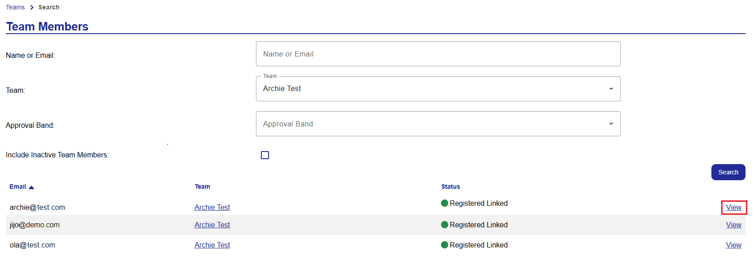Sort results by Team column header
This screenshot has width=754, height=256.
(x=203, y=187)
